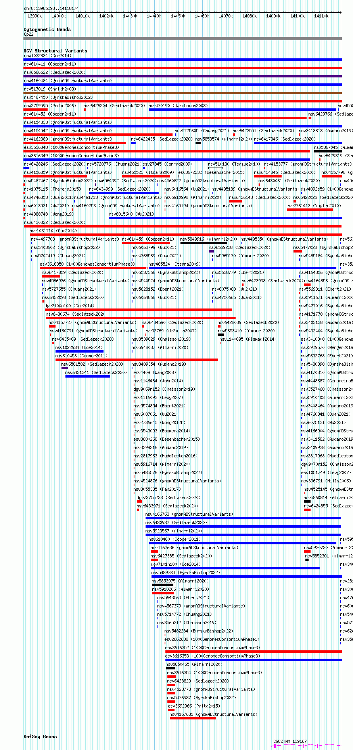Click dgv7101n100 (Coe2014) label
The height and width of the screenshot is (750, 353).
tap(176, 564)
